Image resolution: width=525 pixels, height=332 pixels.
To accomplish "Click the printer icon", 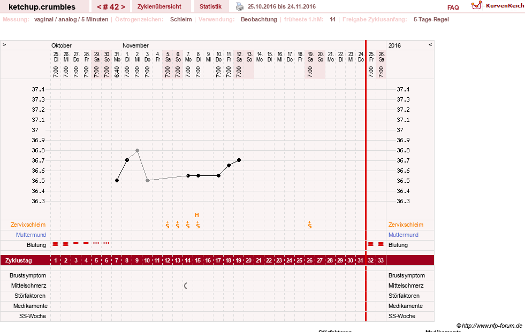I will click(240, 6).
